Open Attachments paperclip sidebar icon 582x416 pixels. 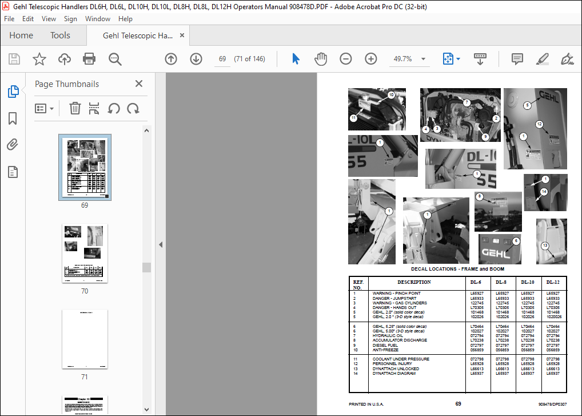pyautogui.click(x=13, y=145)
